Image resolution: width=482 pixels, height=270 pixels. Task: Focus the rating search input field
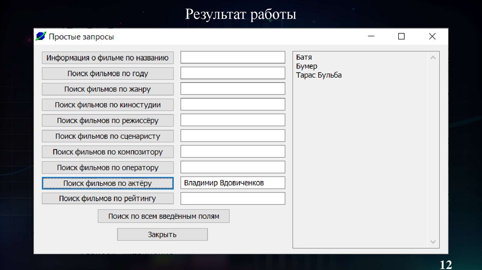coord(233,199)
